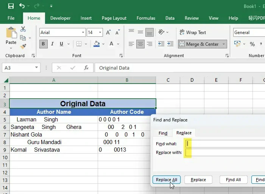Click the Percent Style icon
This screenshot has width=265, height=194.
[252, 44]
